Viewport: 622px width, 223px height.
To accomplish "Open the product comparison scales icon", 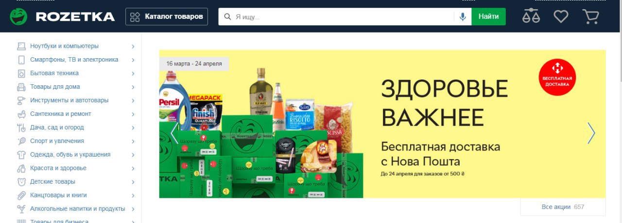I will pos(531,16).
